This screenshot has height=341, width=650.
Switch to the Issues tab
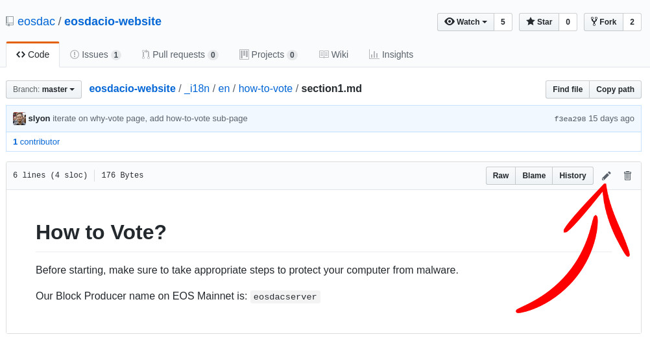[95, 54]
